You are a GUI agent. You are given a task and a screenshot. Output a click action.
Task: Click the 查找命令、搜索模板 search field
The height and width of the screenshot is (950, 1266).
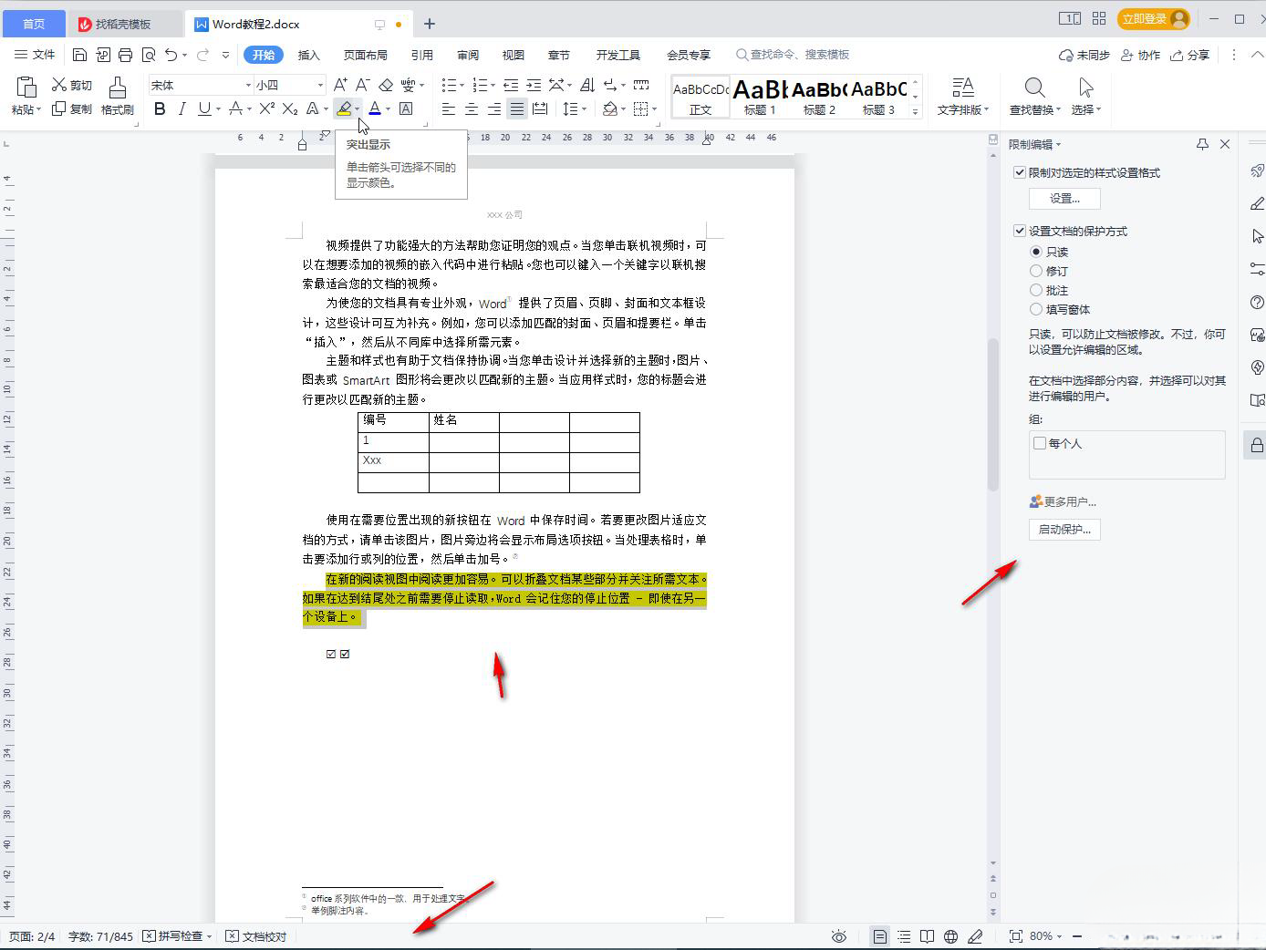pyautogui.click(x=794, y=55)
